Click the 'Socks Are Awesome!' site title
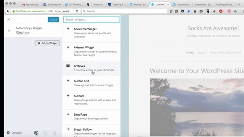Screen dimensions: 244x137 [213, 28]
